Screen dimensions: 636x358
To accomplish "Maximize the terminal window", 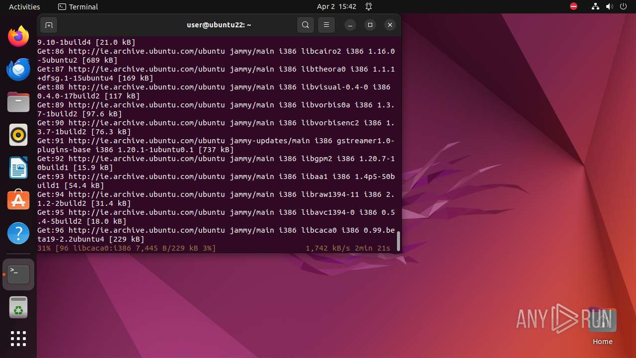I will click(370, 25).
